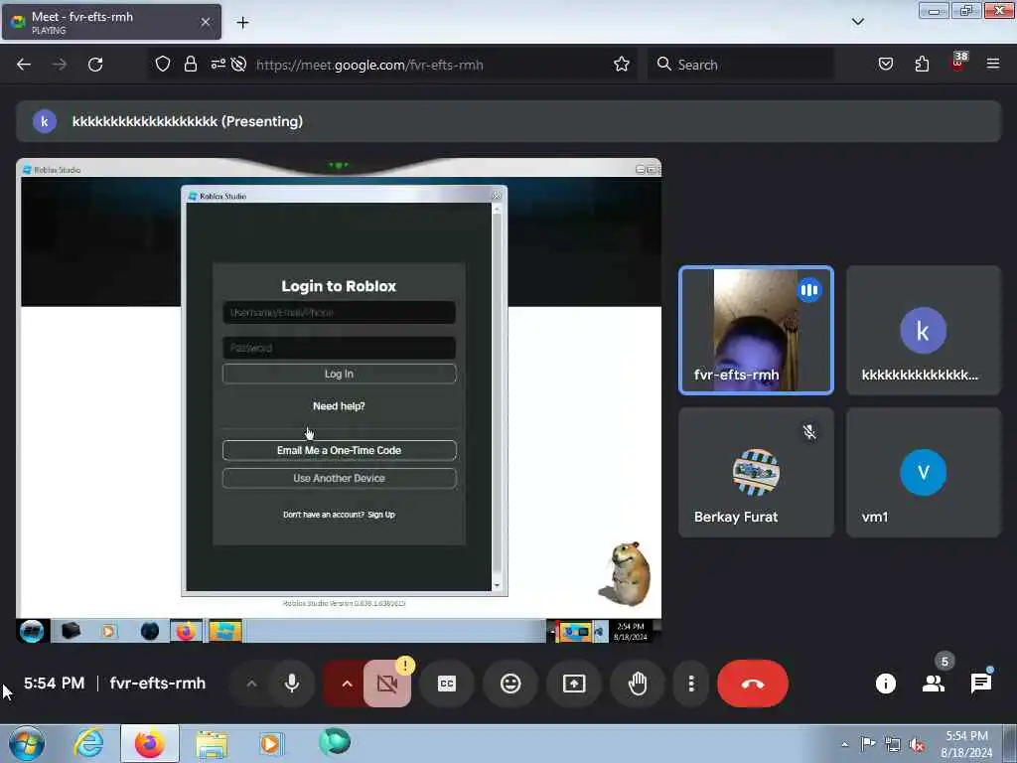Click the Sign Up link
The width and height of the screenshot is (1017, 763).
(381, 515)
